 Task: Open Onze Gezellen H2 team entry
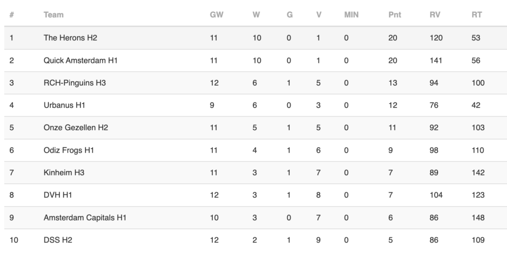click(x=76, y=127)
